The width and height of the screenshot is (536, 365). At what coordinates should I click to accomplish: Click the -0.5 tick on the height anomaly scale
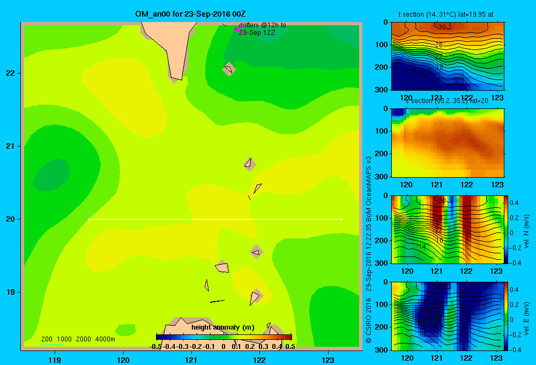coord(156,347)
